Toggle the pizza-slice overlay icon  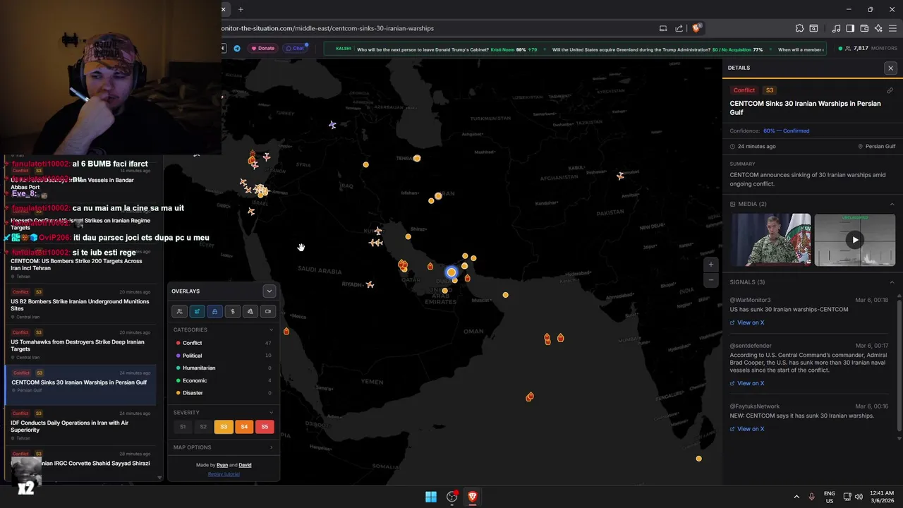(x=250, y=311)
